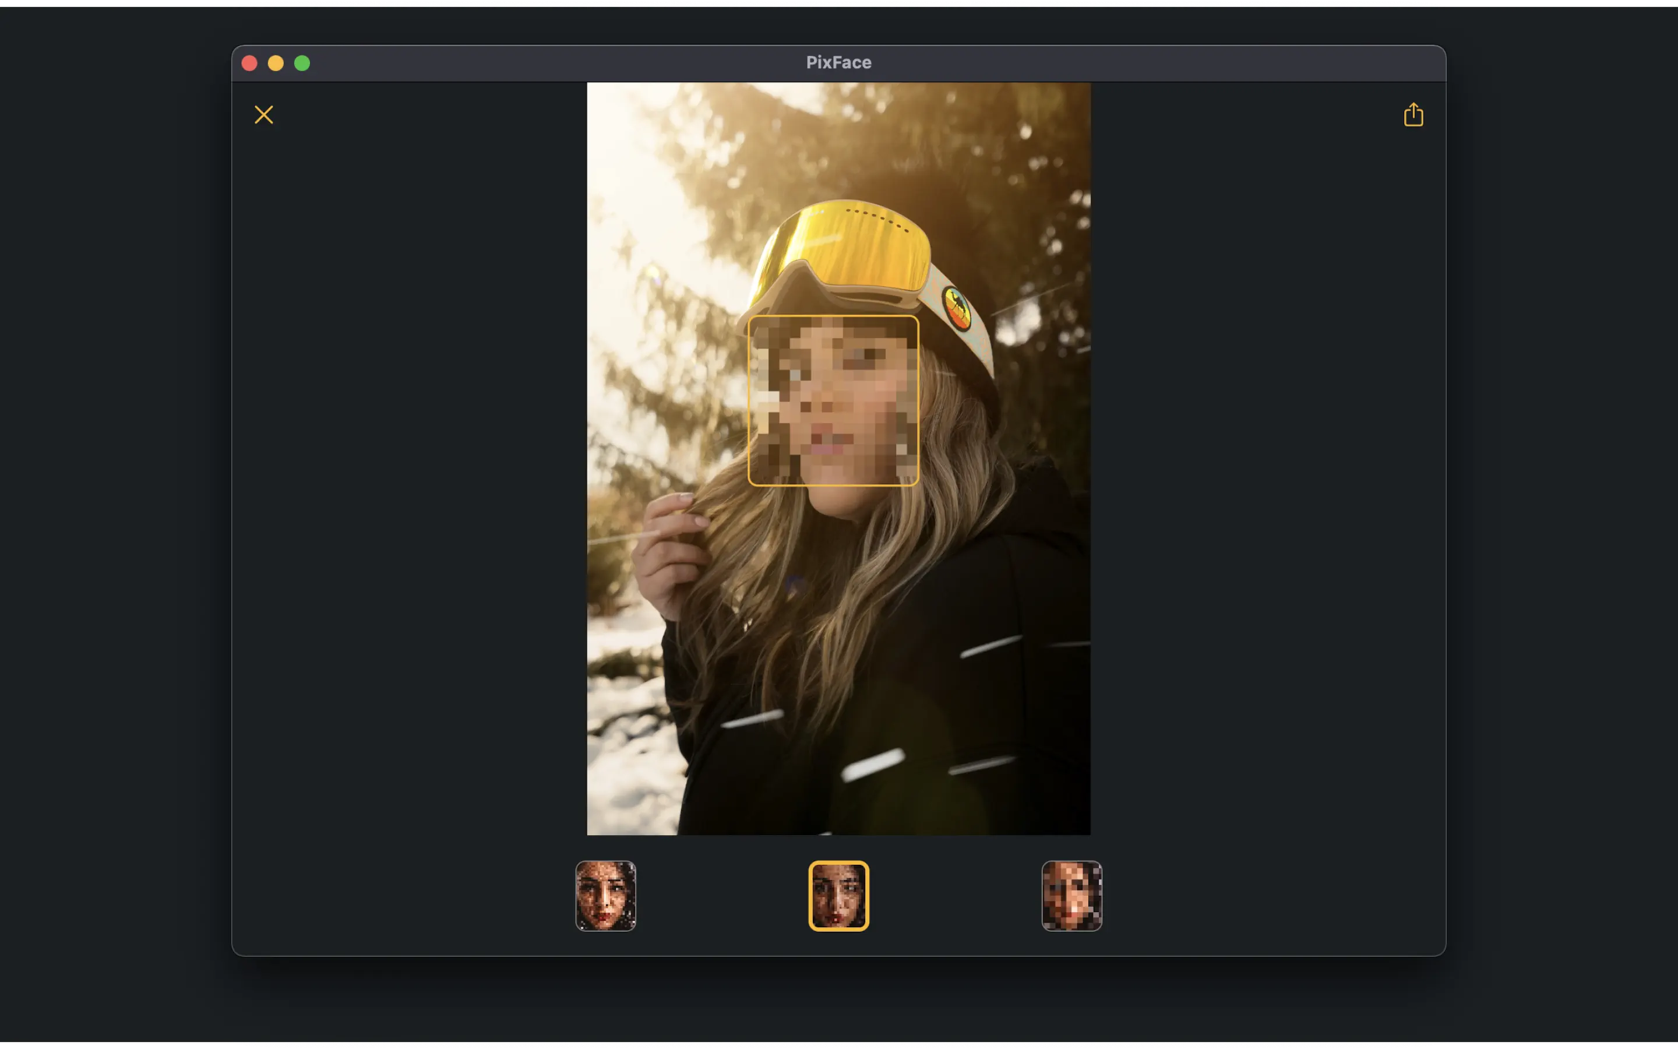Screen dimensions: 1678x1049
Task: Click the yellow X close-editor icon
Action: (x=263, y=114)
